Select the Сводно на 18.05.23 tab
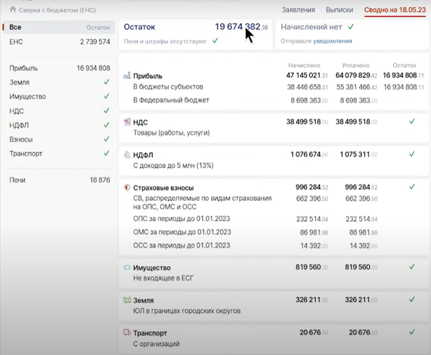This screenshot has height=355, width=431. (395, 10)
